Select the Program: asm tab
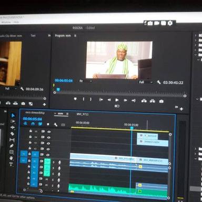Screen dimensions: 202x202 pyautogui.click(x=63, y=36)
